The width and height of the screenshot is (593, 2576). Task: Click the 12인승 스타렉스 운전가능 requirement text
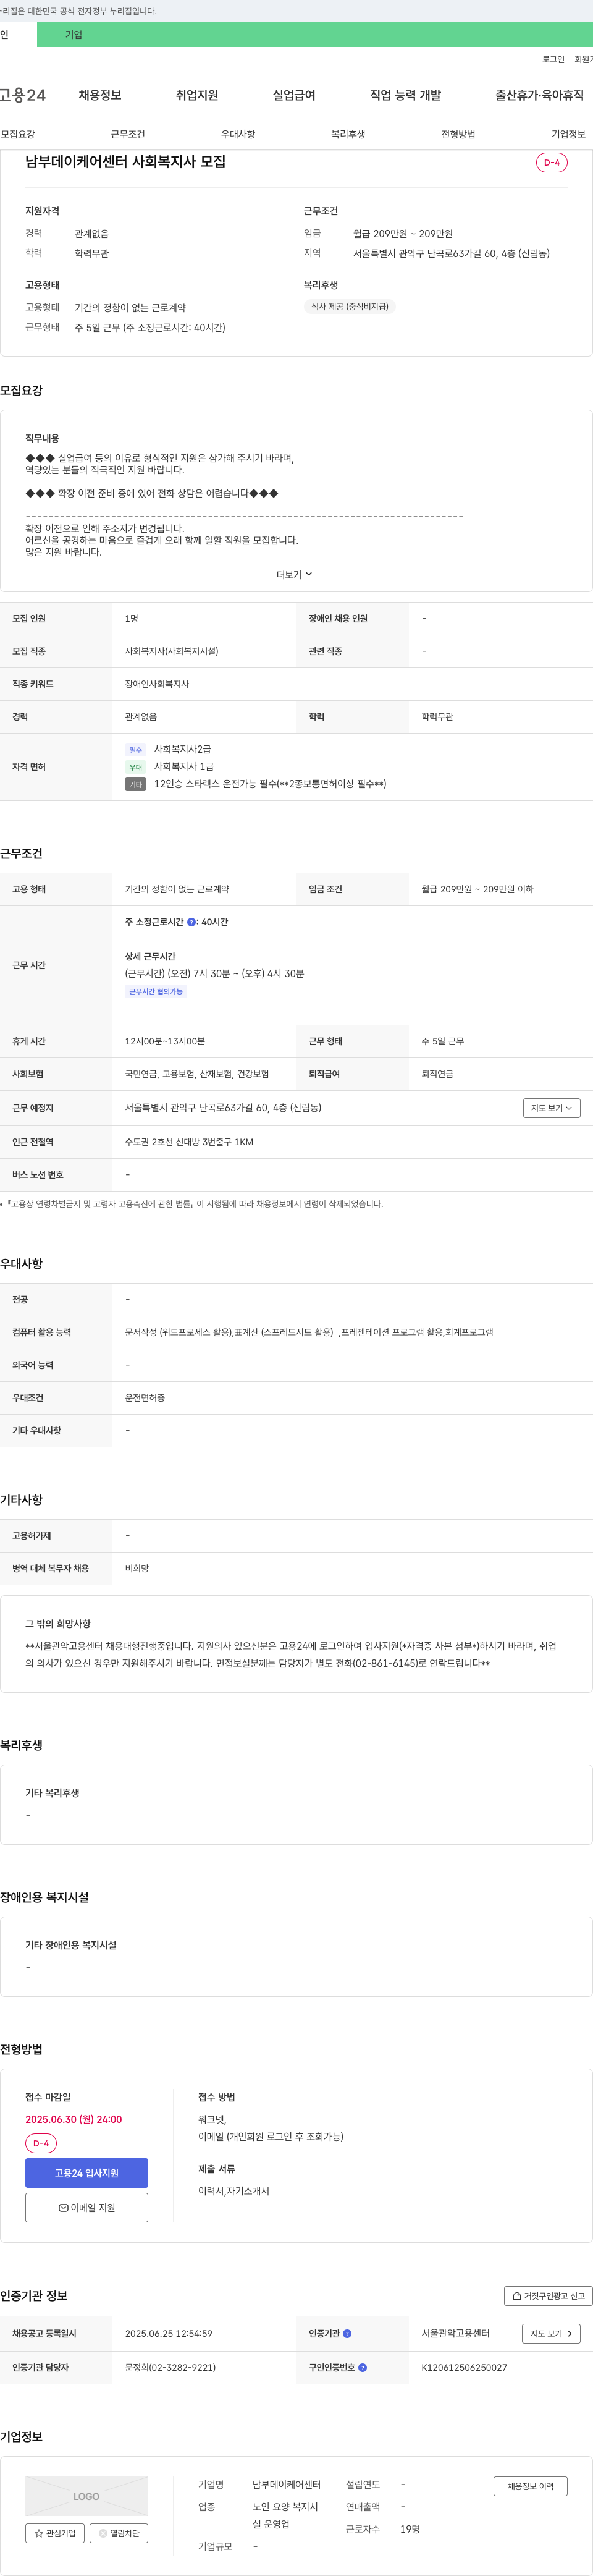(270, 784)
